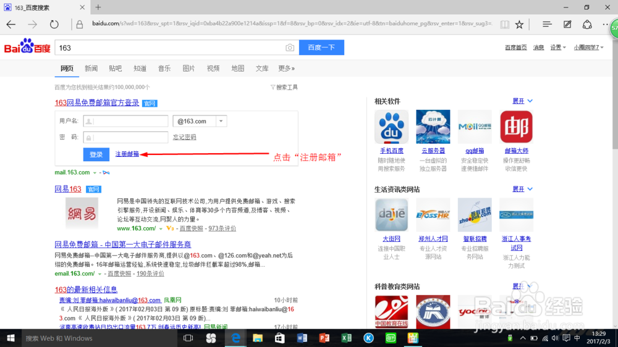
Task: Open the 设置 dropdown menu
Action: (558, 48)
